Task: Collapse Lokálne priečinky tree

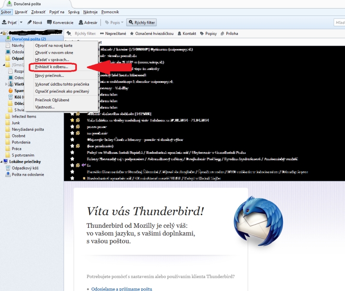Action: [x=2, y=161]
